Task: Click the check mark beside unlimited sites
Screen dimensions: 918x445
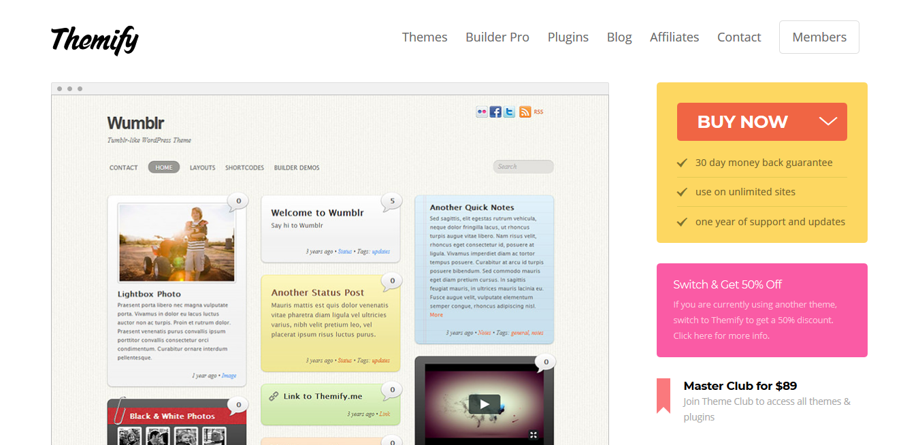Action: pyautogui.click(x=682, y=193)
